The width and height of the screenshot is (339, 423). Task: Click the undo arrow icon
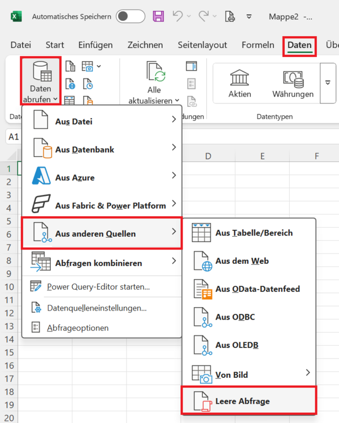point(178,16)
